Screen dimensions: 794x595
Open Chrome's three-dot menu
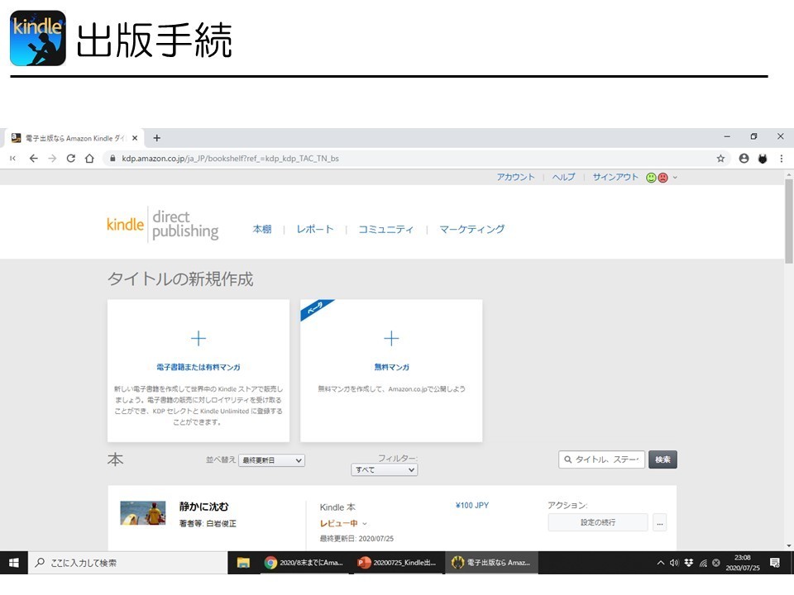point(782,159)
